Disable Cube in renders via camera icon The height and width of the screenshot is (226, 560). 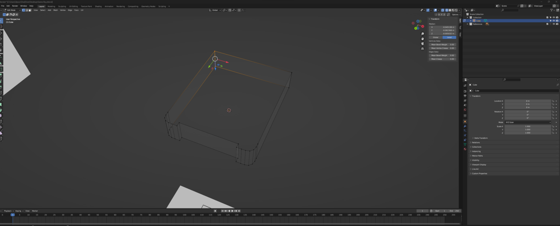click(557, 21)
